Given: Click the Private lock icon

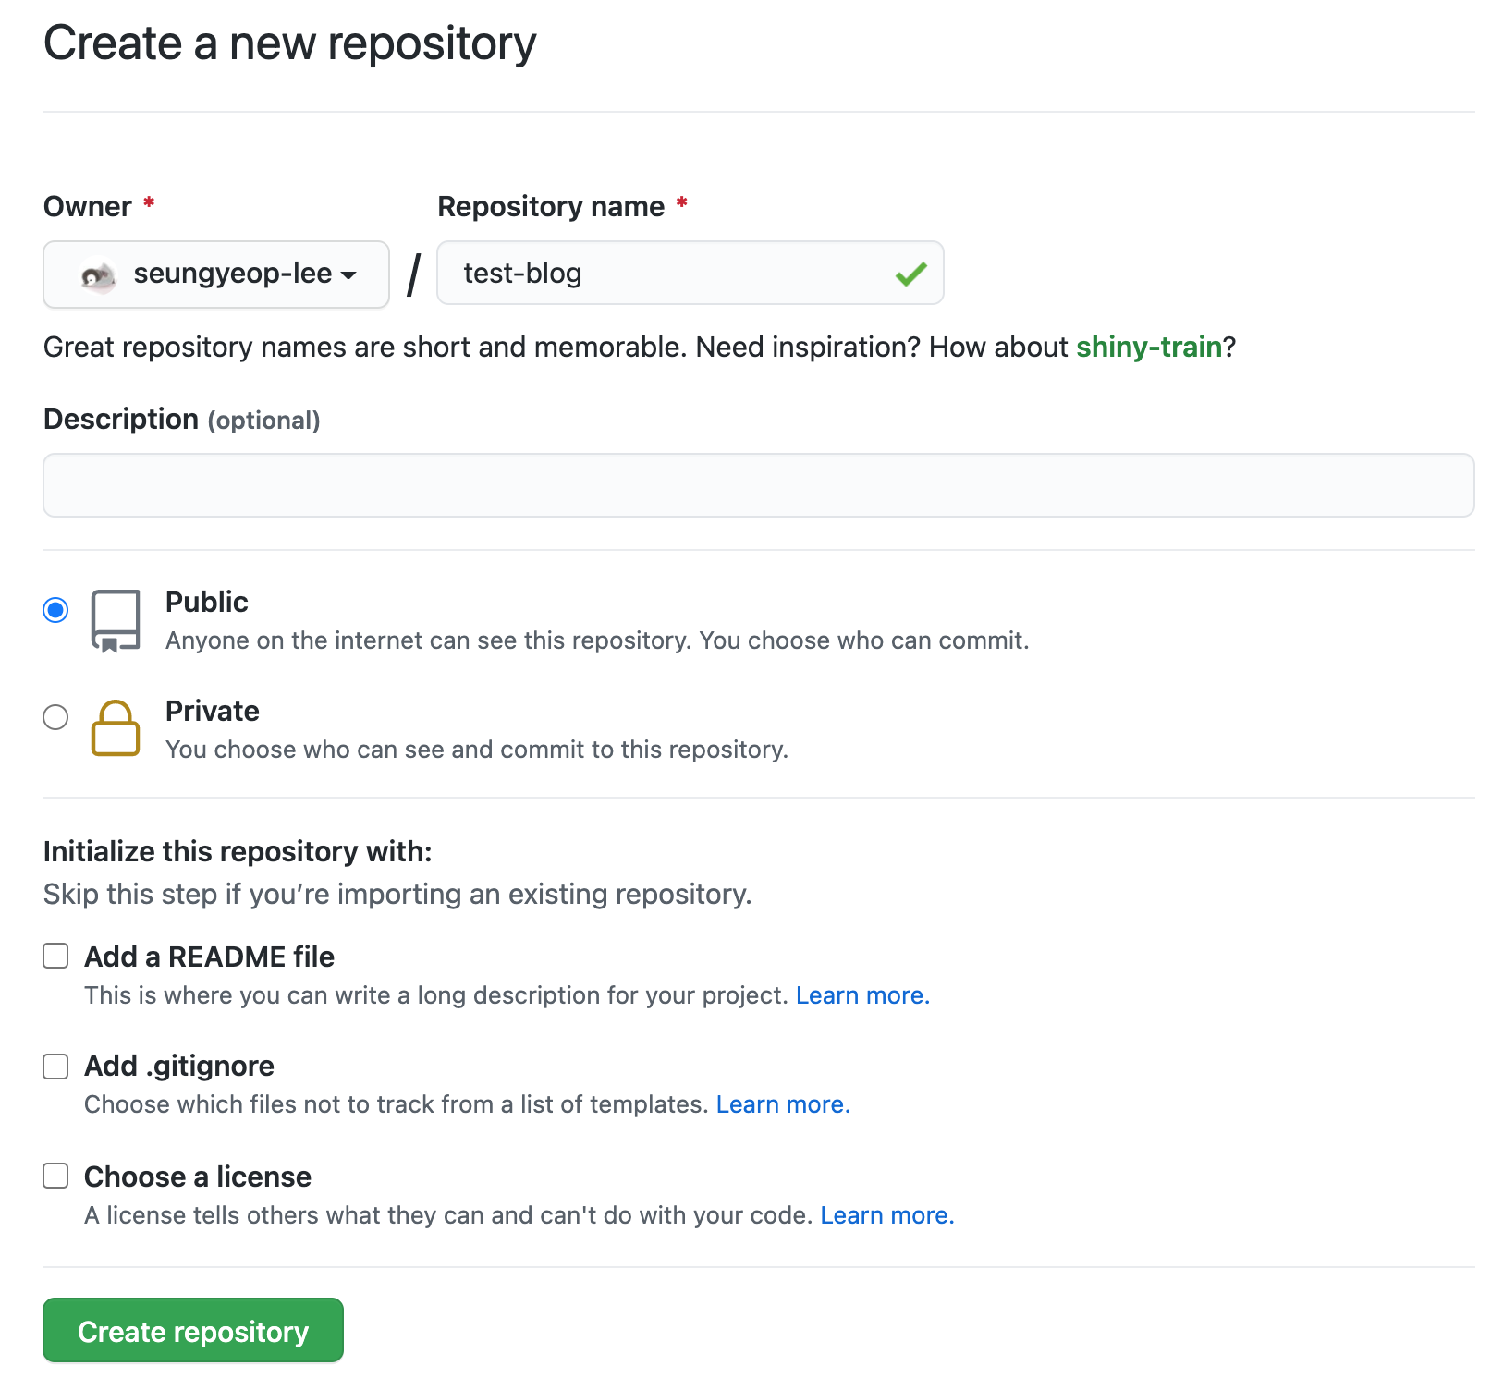Looking at the screenshot, I should tap(116, 728).
